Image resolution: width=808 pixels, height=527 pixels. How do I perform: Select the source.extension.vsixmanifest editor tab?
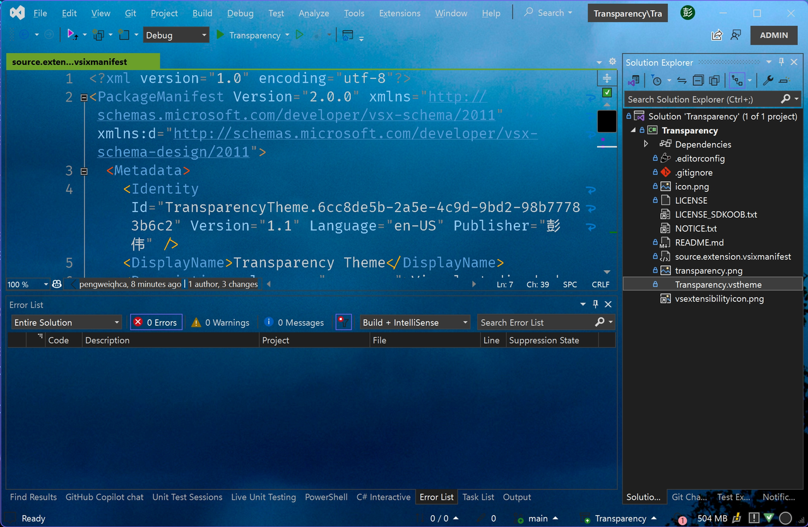pos(83,62)
